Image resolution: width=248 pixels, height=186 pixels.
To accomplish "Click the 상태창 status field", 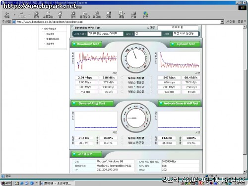I will (x=178, y=27).
